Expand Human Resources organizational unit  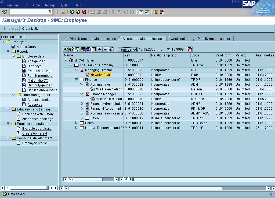[76, 128]
